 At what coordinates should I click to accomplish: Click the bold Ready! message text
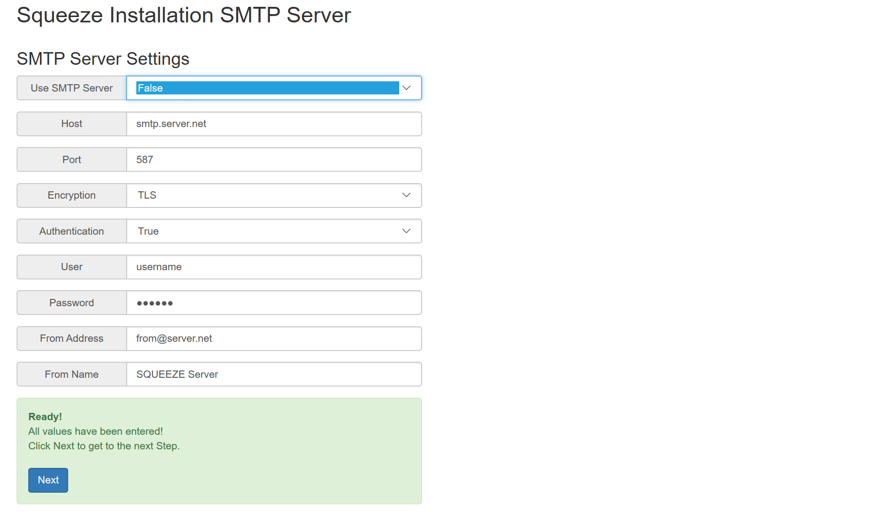click(x=45, y=417)
